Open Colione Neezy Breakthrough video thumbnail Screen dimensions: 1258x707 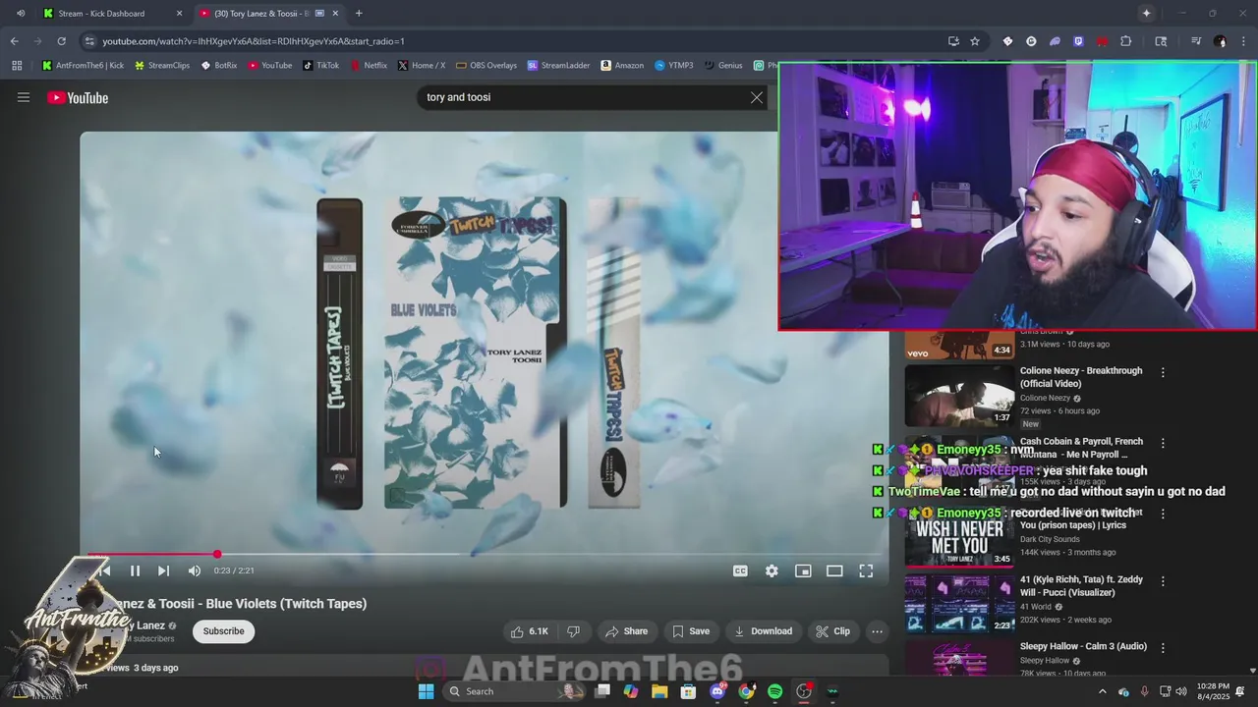coord(959,396)
